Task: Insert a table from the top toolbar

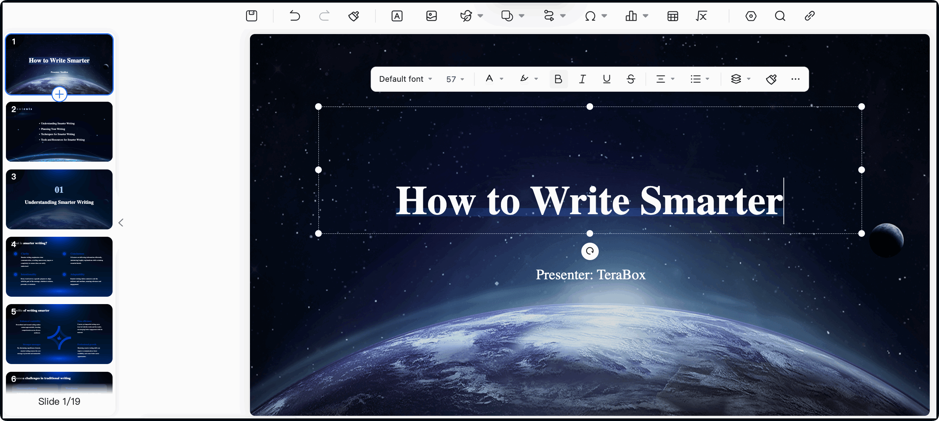Action: [672, 16]
